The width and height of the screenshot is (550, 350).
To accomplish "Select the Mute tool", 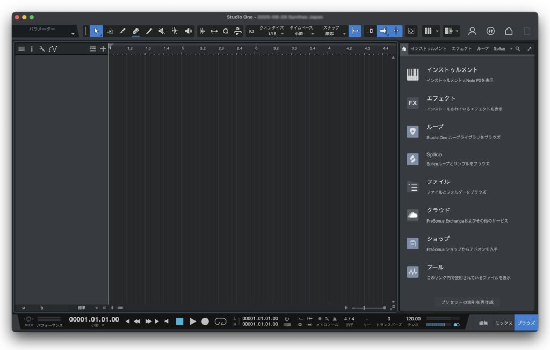I will coord(162,31).
